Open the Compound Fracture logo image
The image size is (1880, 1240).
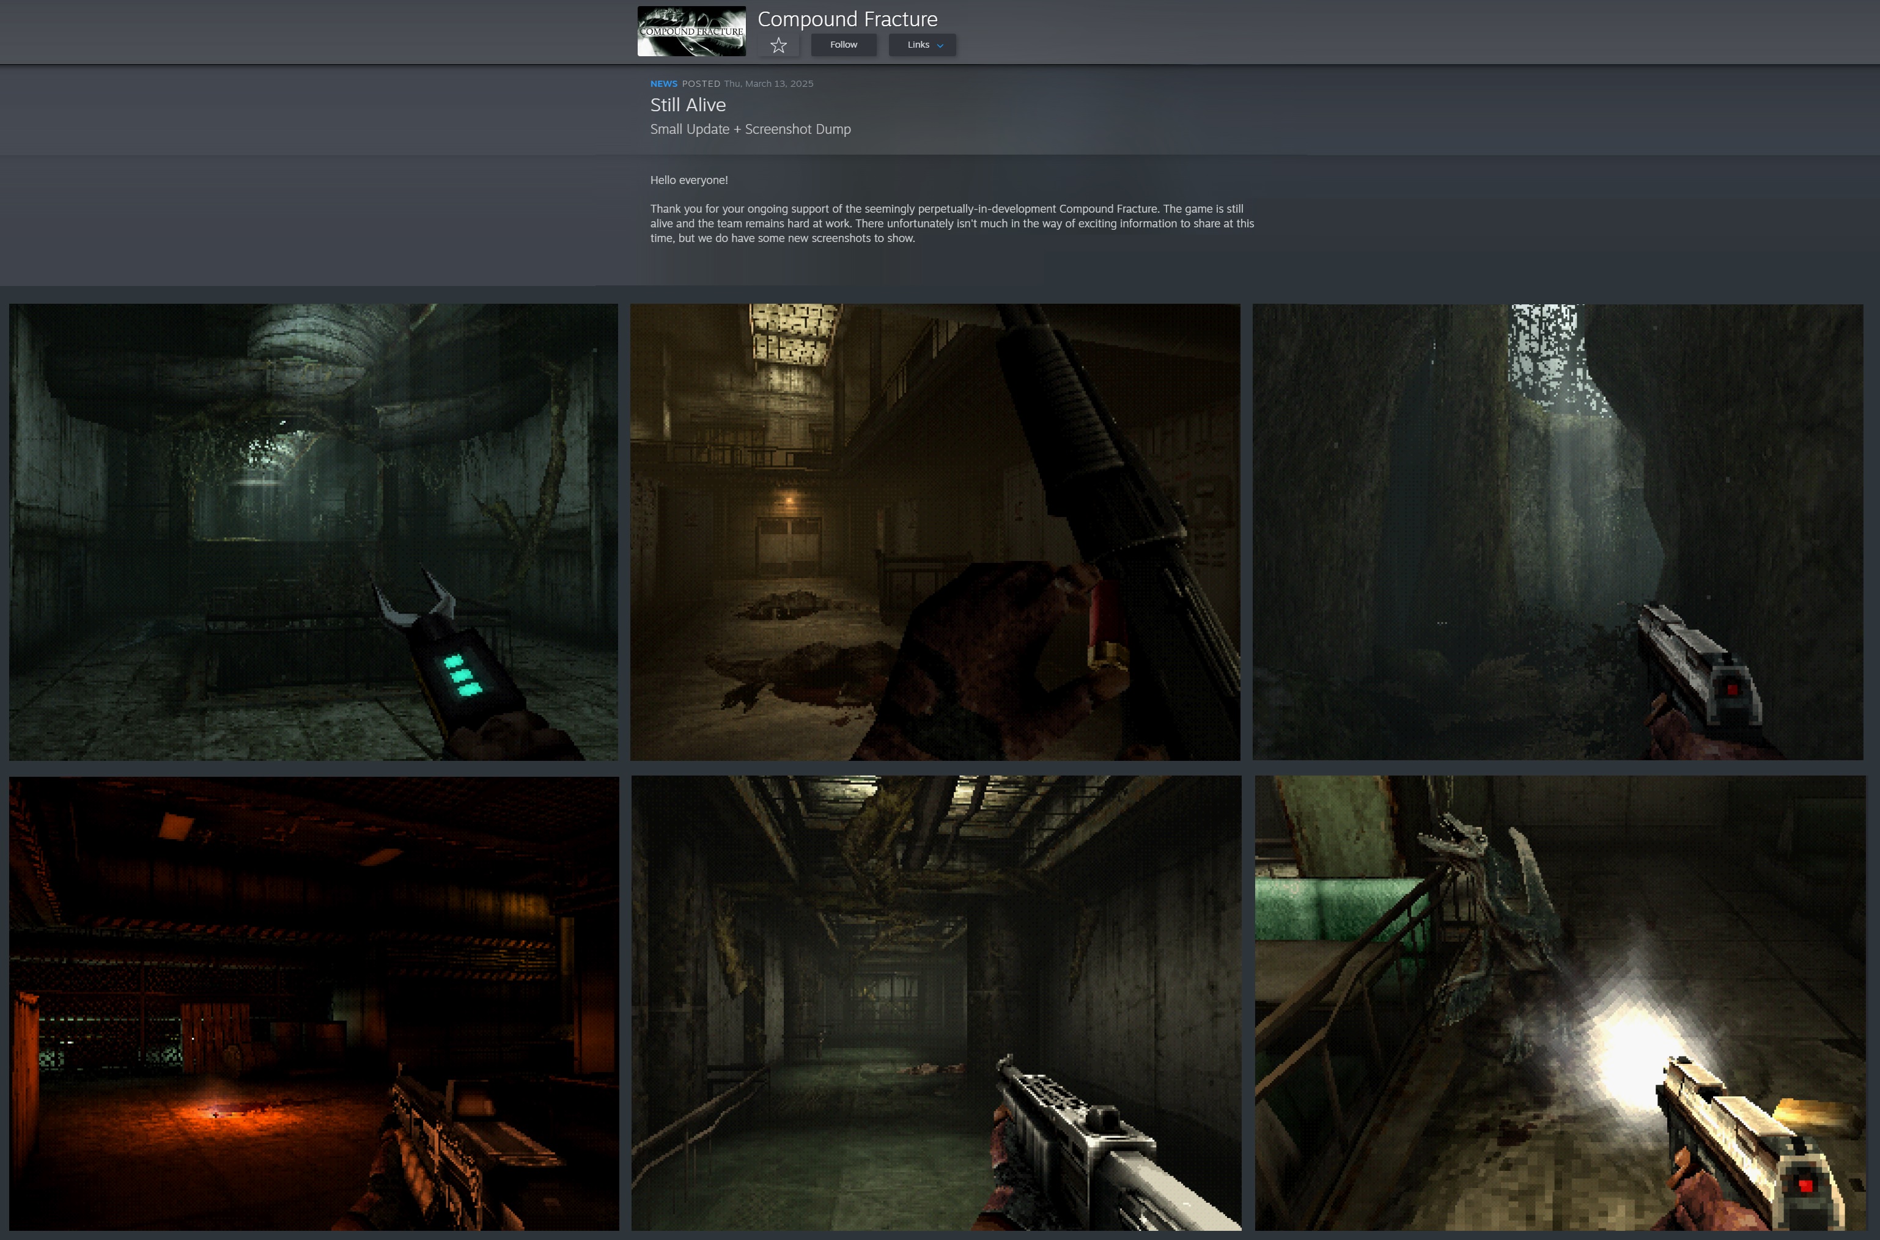tap(691, 32)
